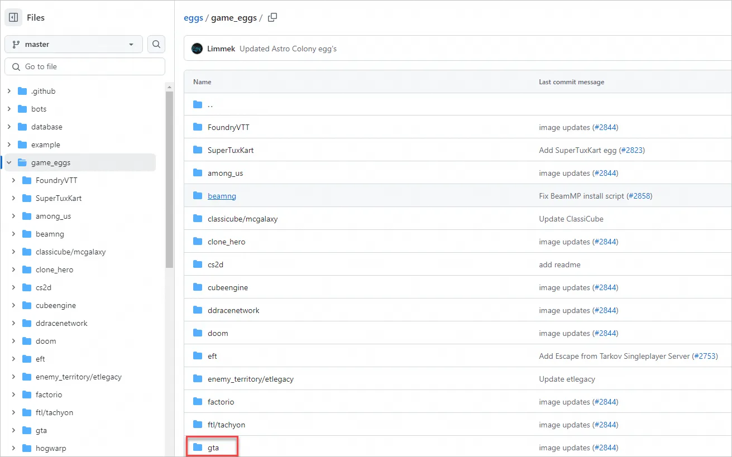Expand the FoundryVTT chevron in the file tree
Viewport: 732px width, 457px height.
(x=14, y=180)
